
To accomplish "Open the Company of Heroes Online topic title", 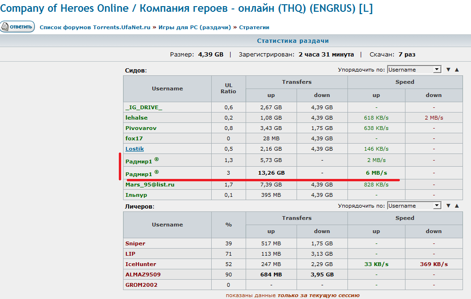I will point(186,8).
